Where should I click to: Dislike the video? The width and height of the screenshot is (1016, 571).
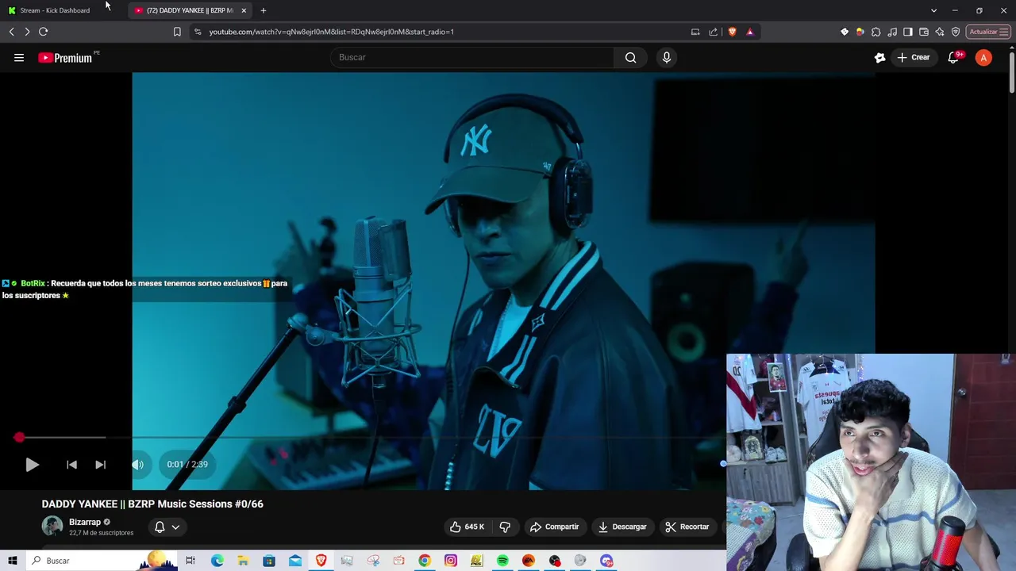pyautogui.click(x=505, y=527)
